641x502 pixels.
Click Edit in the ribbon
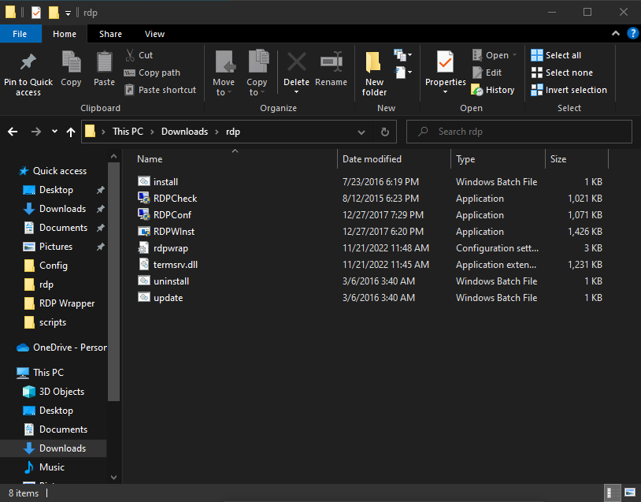click(x=487, y=73)
